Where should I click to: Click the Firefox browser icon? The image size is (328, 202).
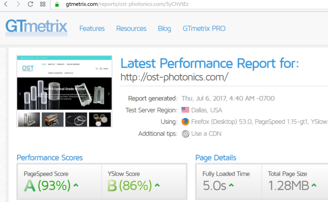(x=185, y=121)
